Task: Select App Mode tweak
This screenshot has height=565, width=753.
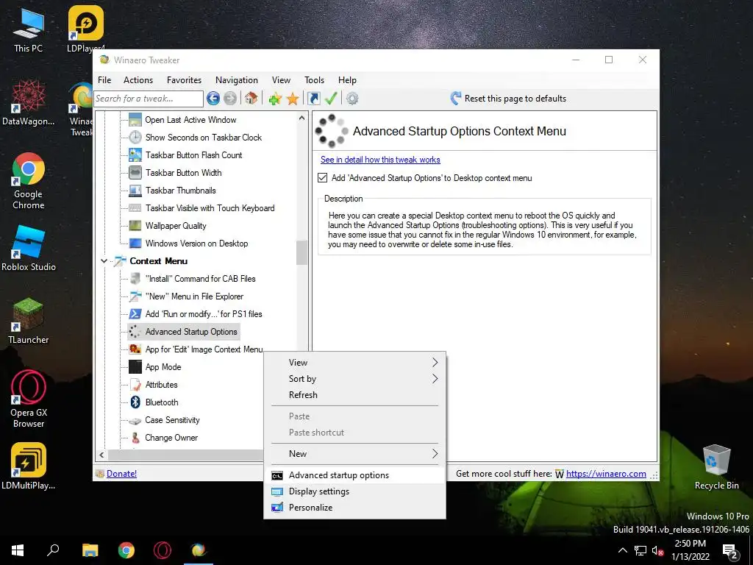Action: pos(163,367)
